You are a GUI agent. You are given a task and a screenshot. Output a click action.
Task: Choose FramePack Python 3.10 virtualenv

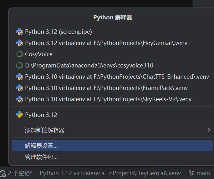click(x=112, y=88)
